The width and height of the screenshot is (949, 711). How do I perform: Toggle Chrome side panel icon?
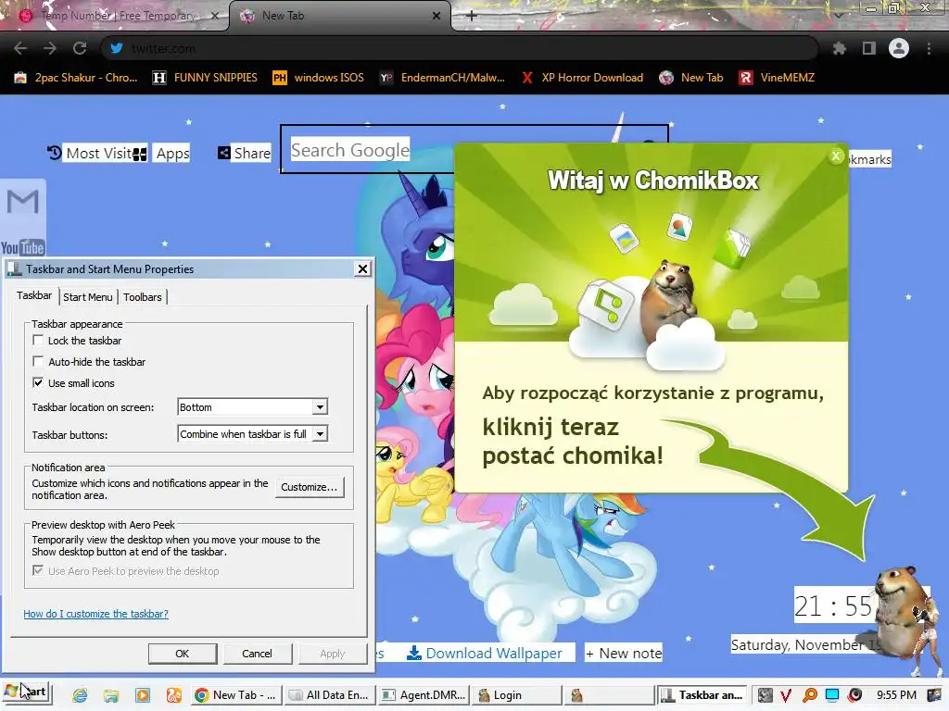pos(869,48)
